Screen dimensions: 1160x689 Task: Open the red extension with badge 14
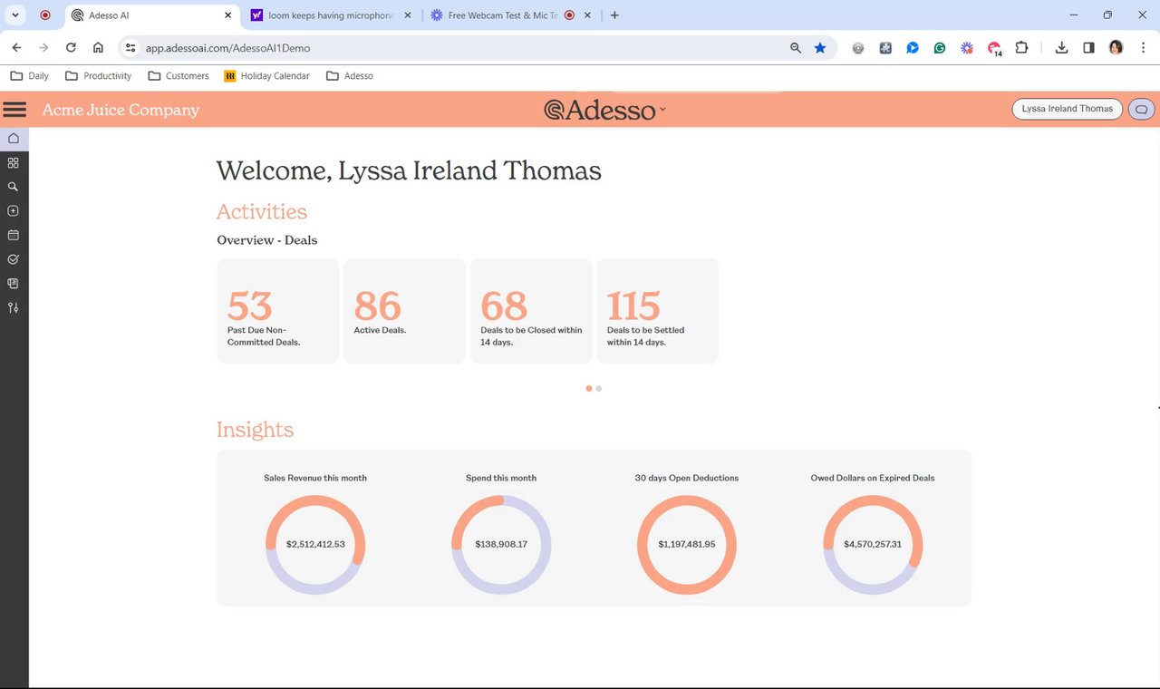994,48
